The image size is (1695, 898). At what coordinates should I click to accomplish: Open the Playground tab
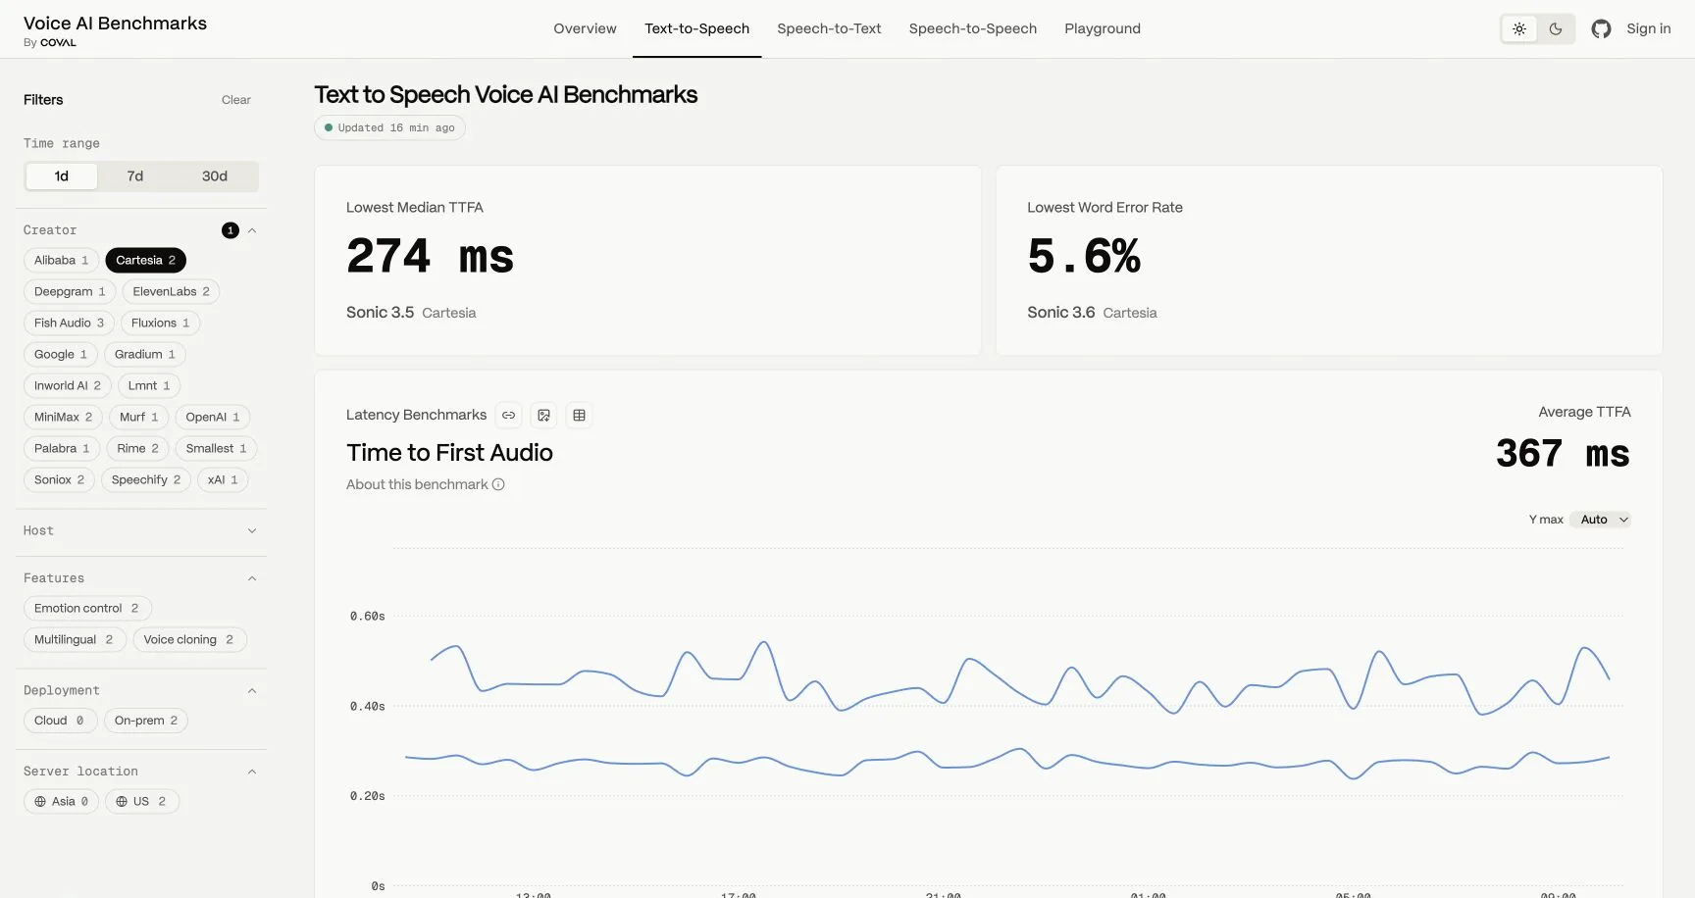[x=1103, y=28]
